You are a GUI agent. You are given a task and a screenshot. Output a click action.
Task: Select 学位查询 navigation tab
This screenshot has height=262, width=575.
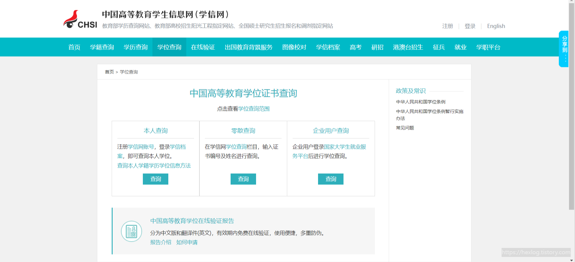169,47
